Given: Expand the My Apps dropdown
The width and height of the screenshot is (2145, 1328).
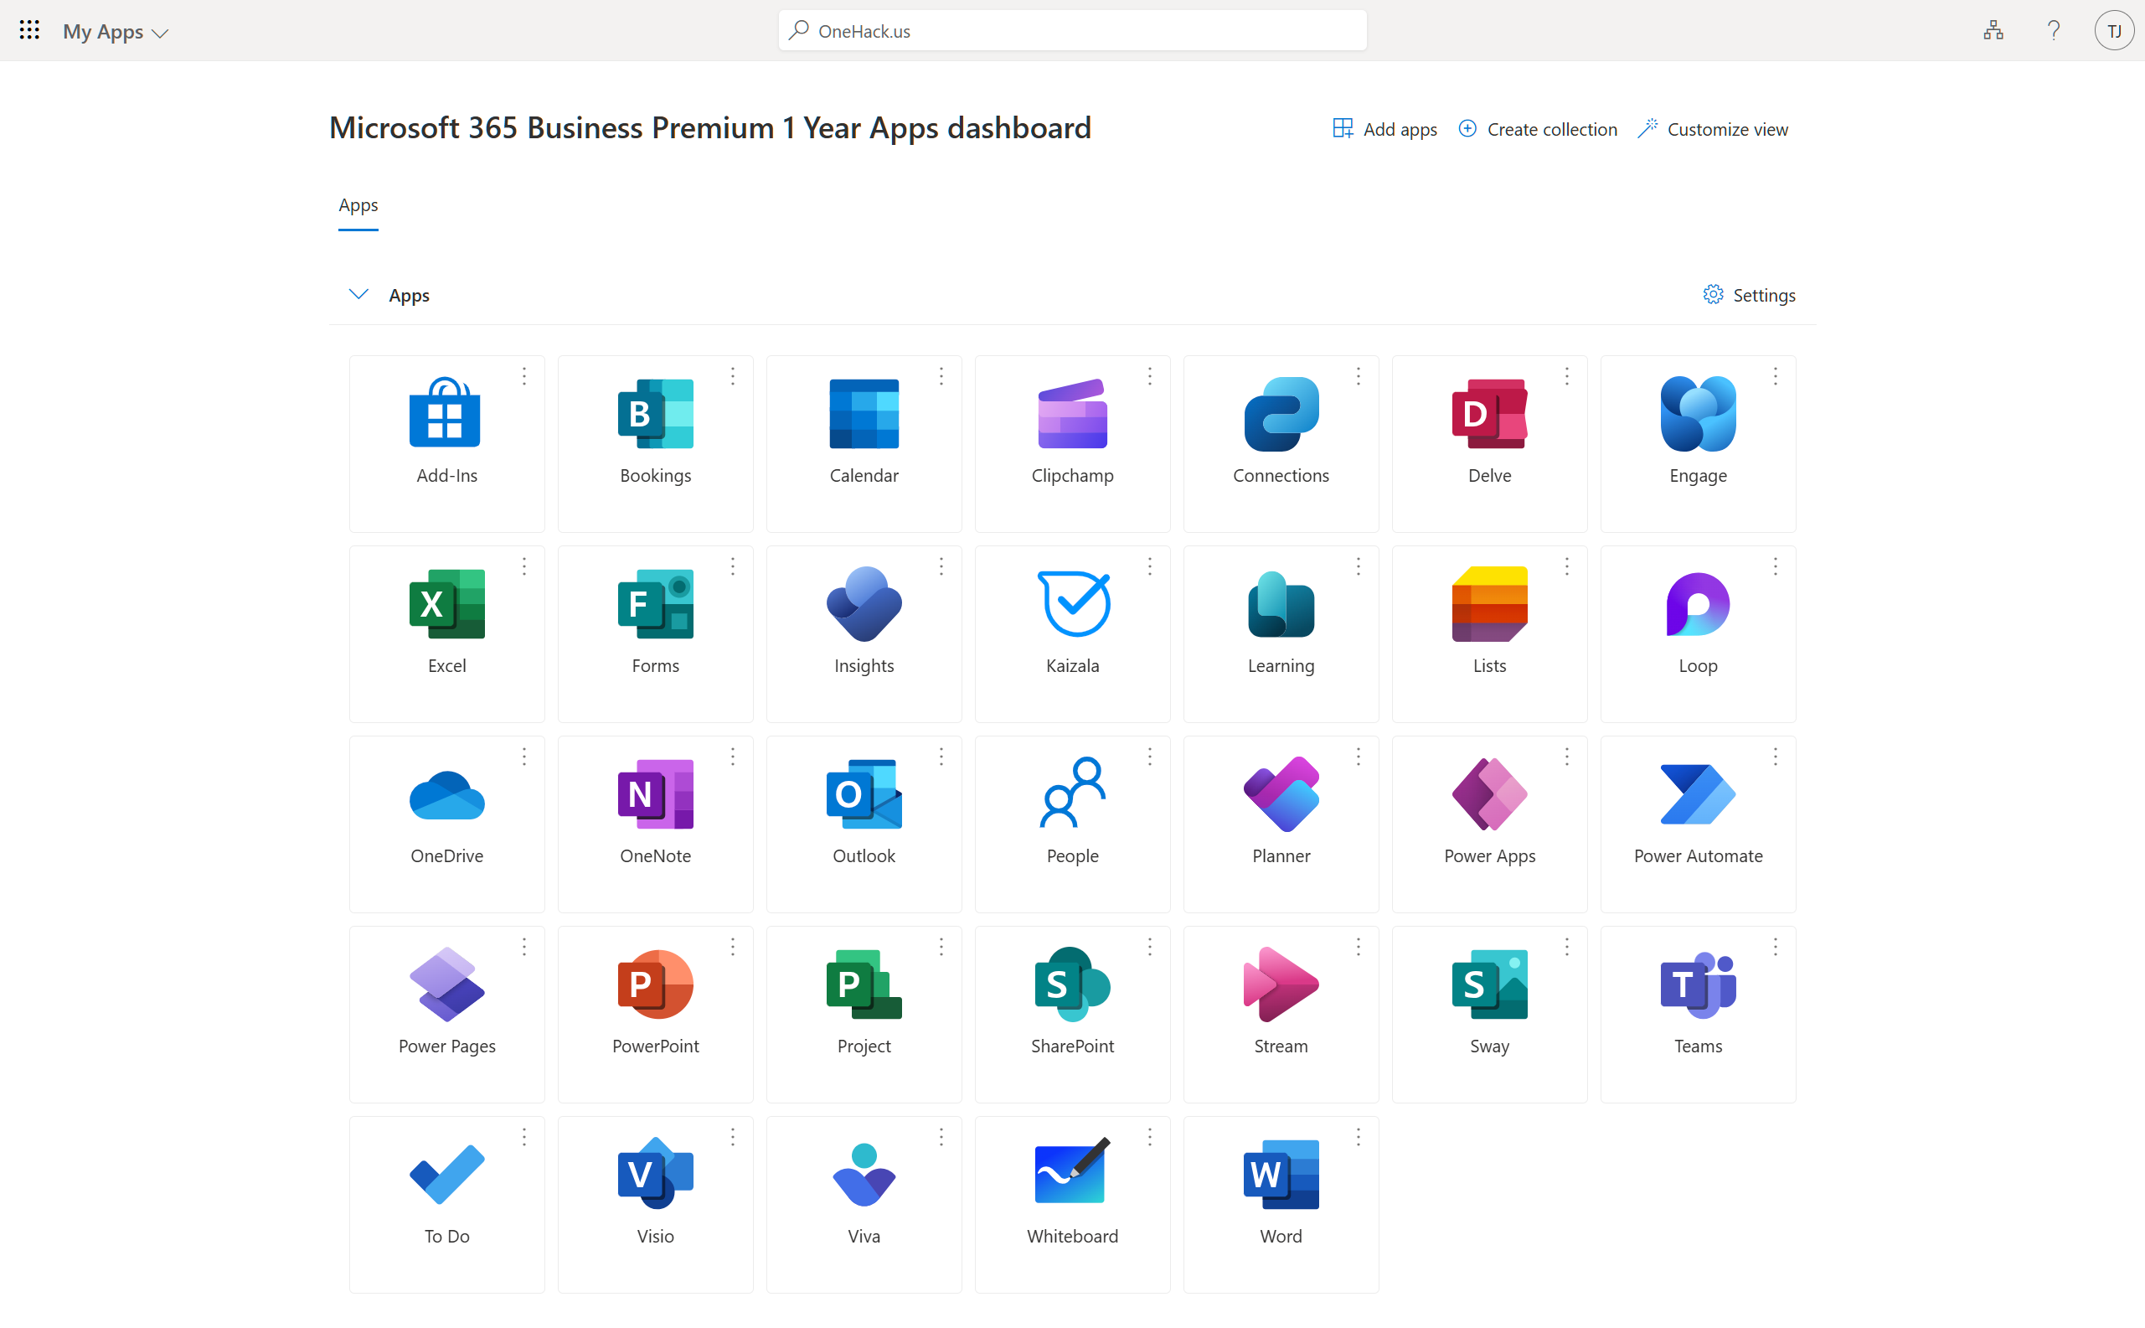Looking at the screenshot, I should pos(115,32).
